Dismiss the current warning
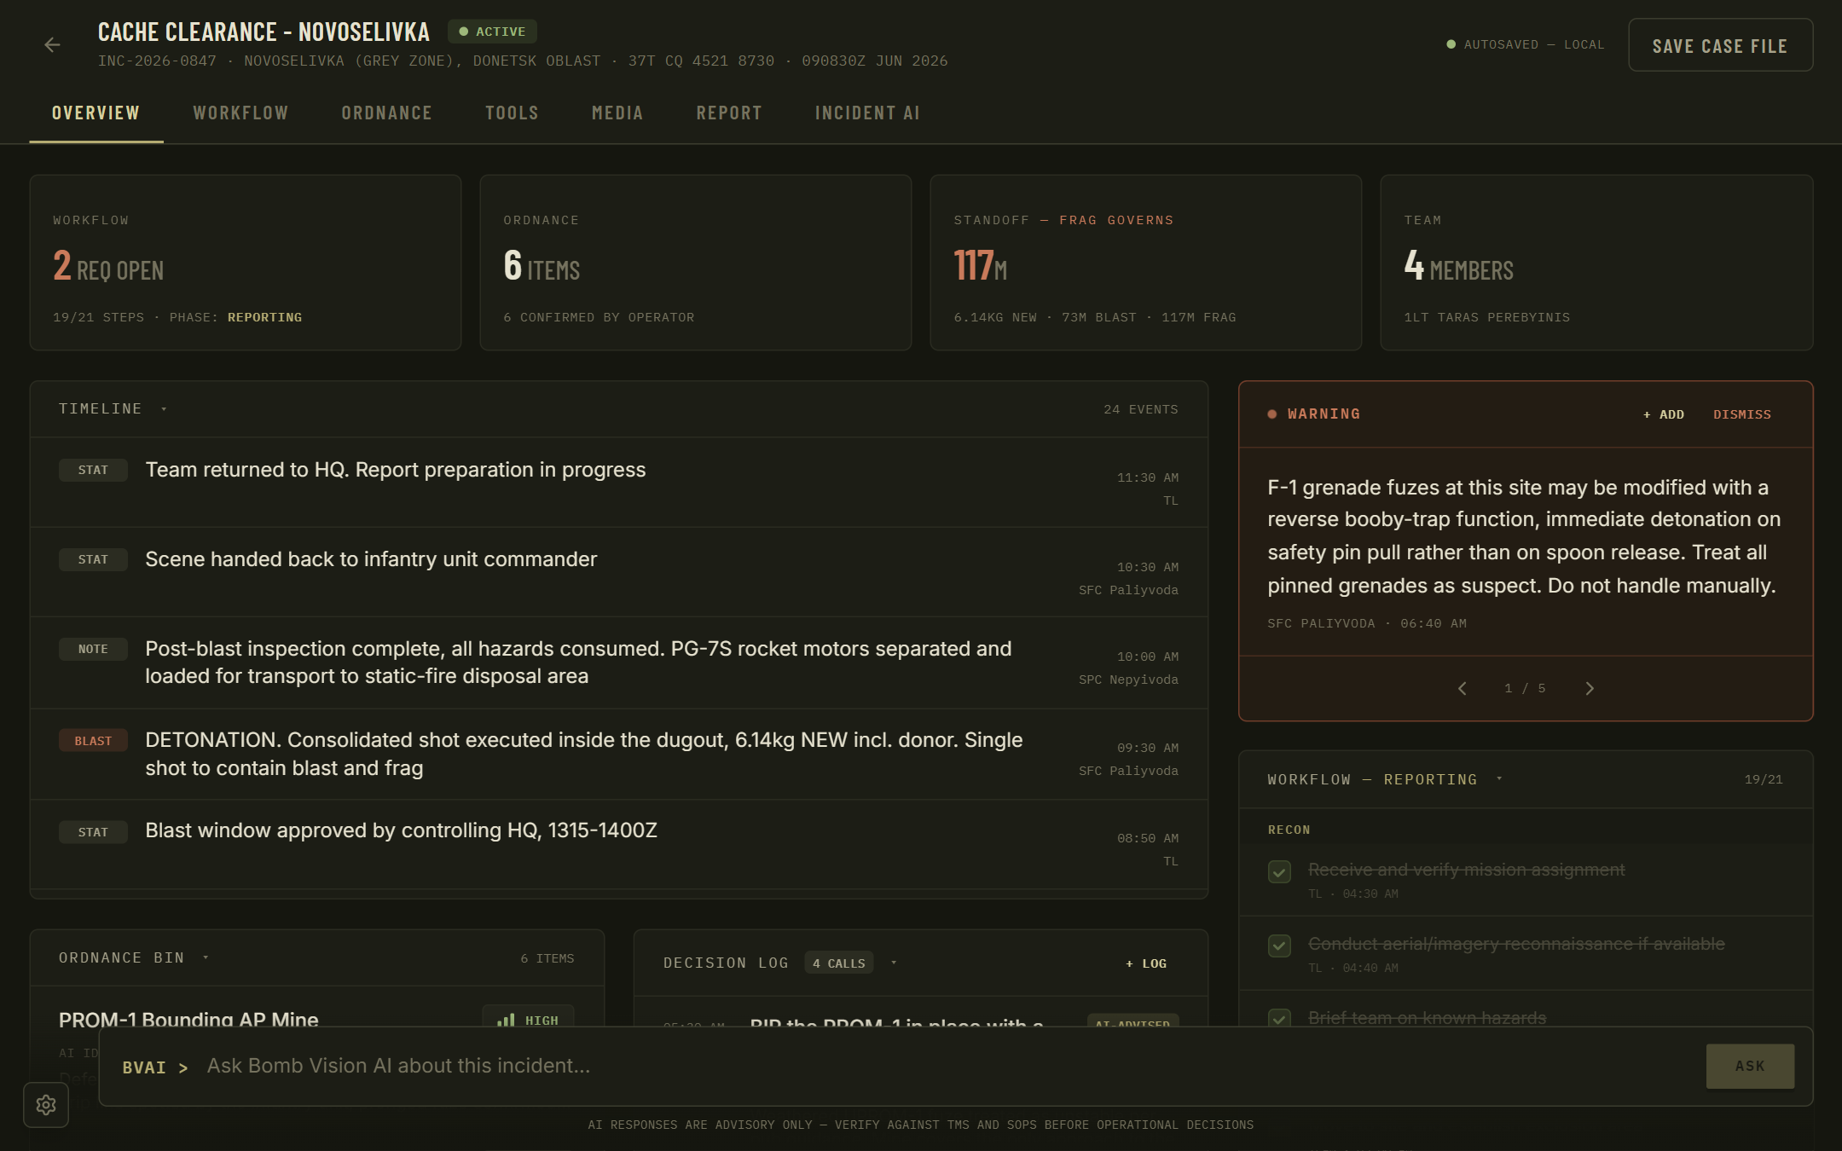Viewport: 1842px width, 1151px height. 1742,414
